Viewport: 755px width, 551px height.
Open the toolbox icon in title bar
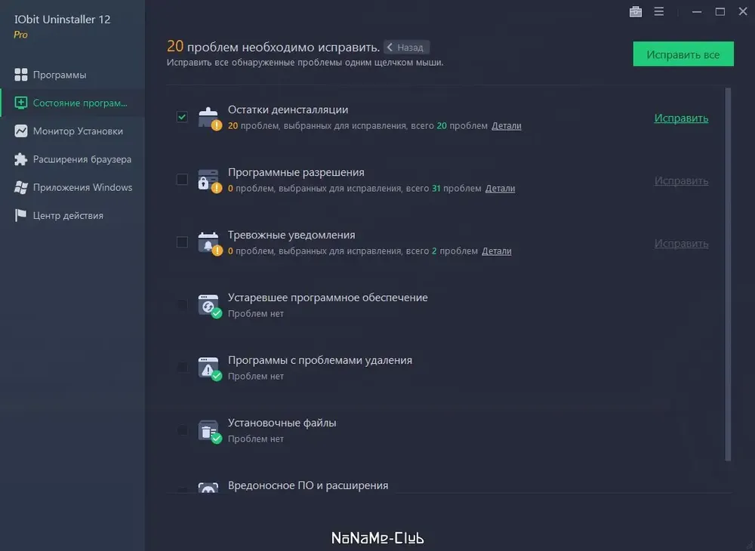pos(636,11)
